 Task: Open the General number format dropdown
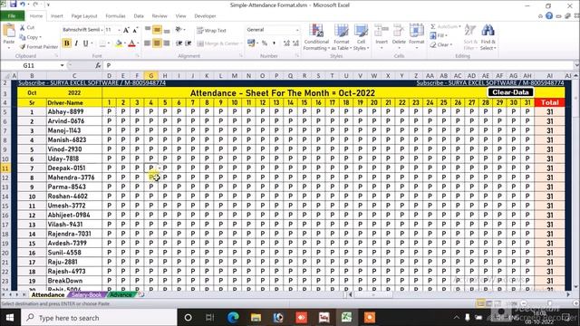pyautogui.click(x=297, y=30)
